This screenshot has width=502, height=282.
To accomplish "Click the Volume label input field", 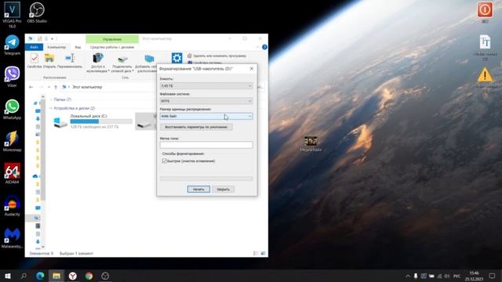I will (206, 145).
